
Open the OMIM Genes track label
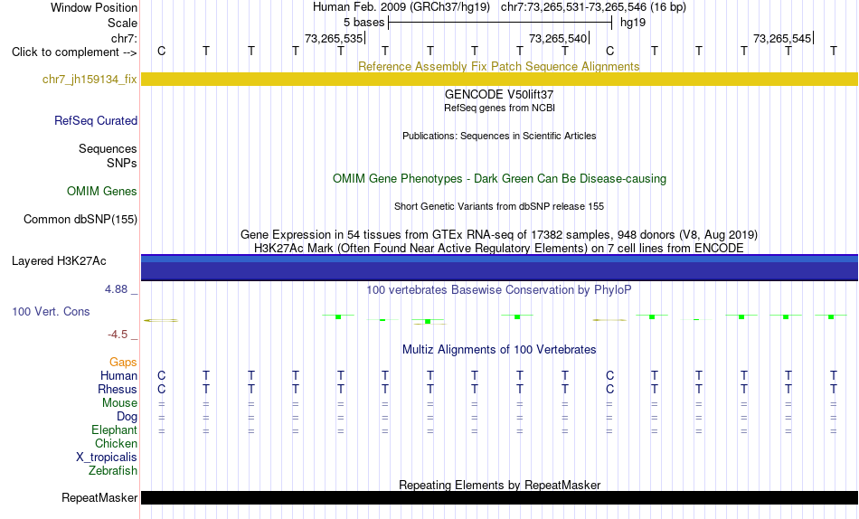tap(102, 191)
